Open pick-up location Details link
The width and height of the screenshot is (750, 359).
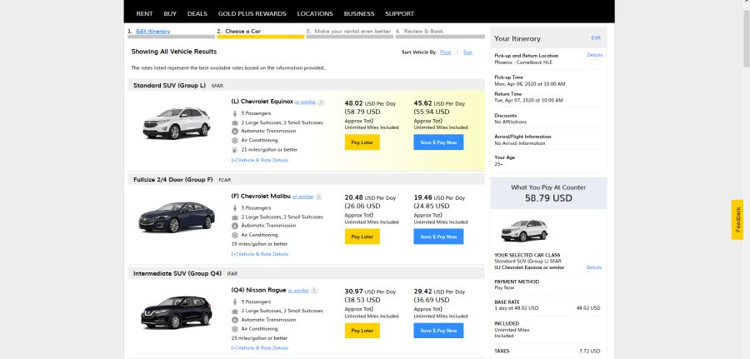click(594, 55)
